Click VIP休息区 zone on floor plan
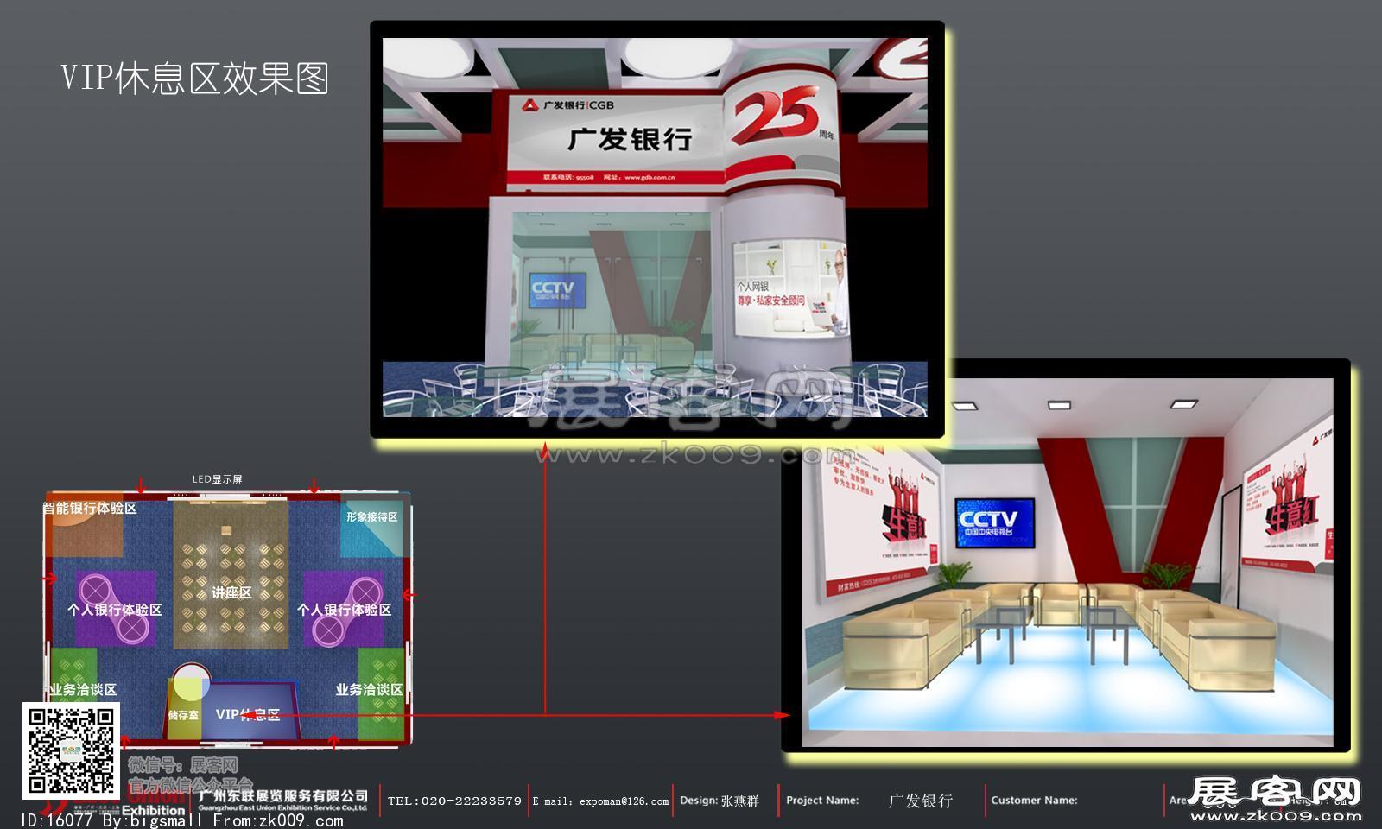The height and width of the screenshot is (829, 1382). pos(247,714)
